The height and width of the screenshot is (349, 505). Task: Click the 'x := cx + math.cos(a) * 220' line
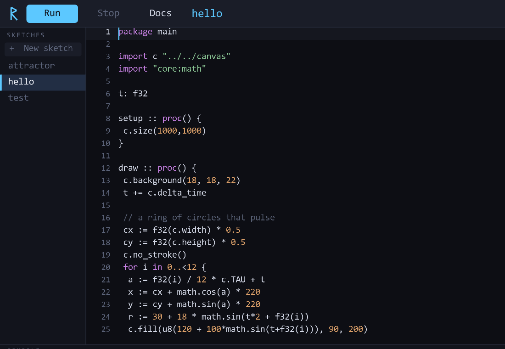coord(194,292)
